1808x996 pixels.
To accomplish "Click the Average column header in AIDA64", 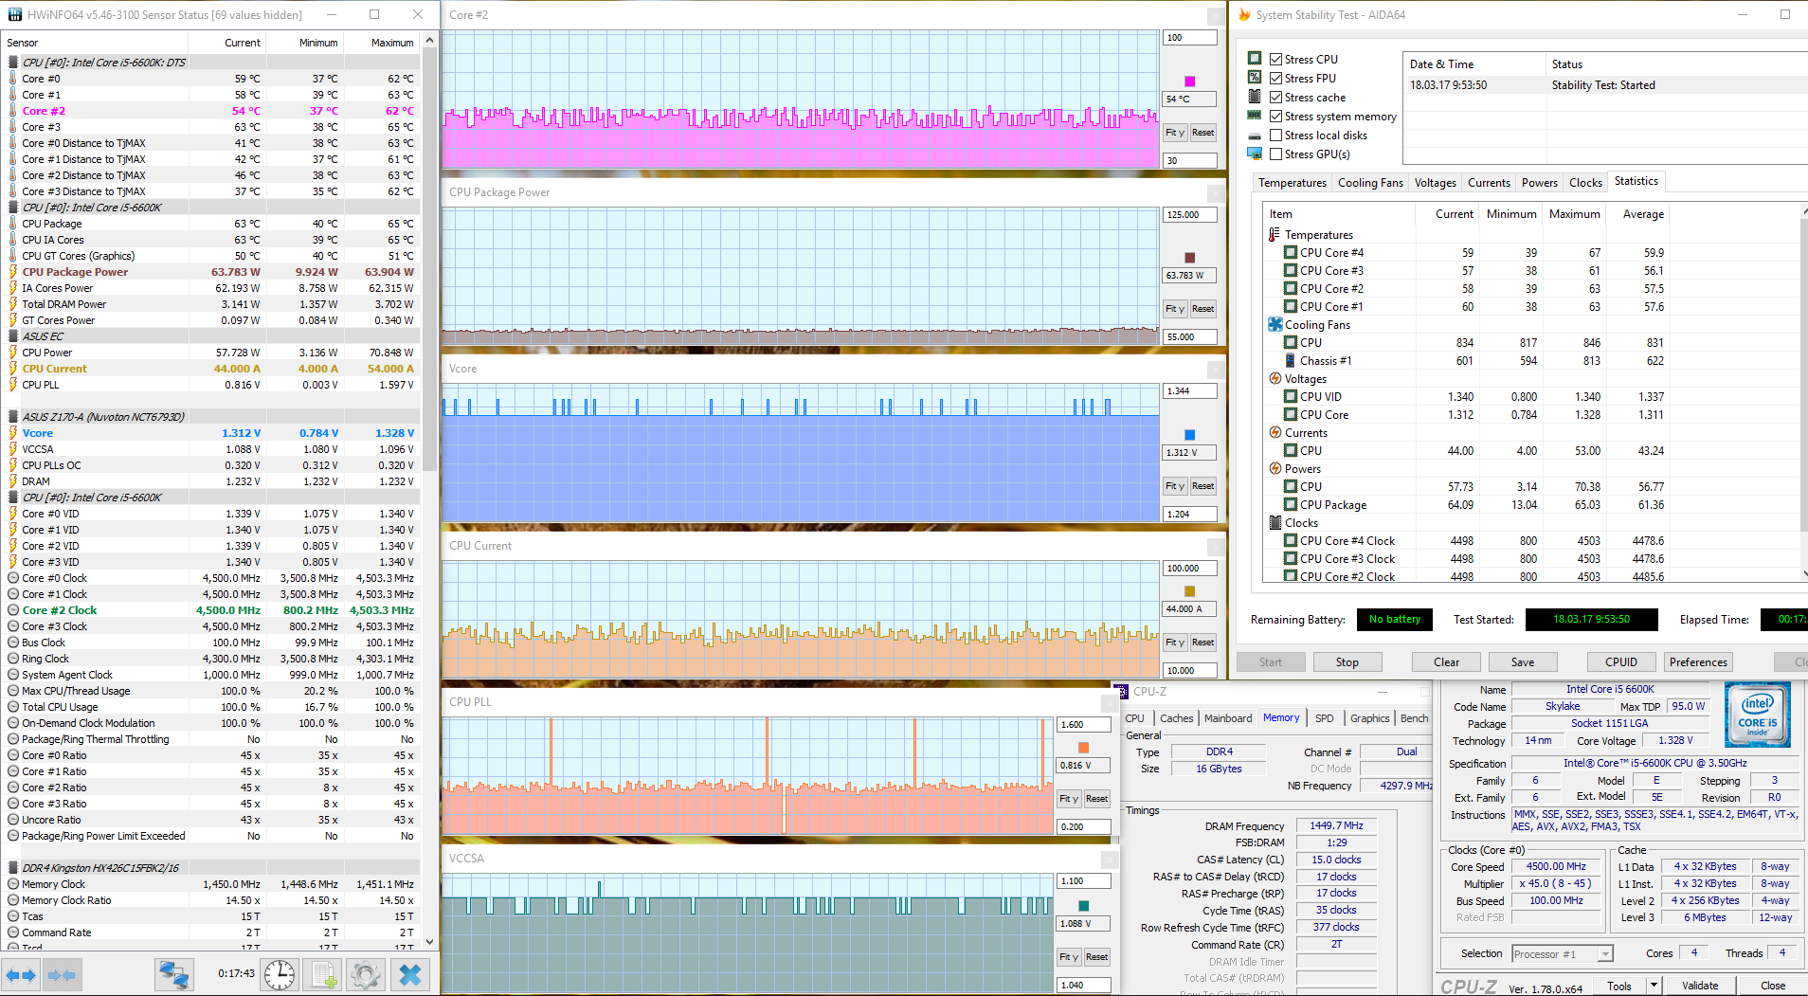I will [x=1636, y=214].
